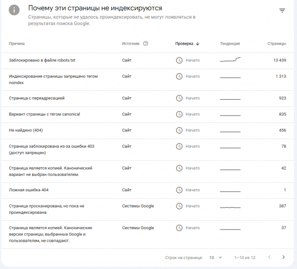Click the trend sparkline for robots.txt row
The image size is (297, 269).
pos(230,59)
